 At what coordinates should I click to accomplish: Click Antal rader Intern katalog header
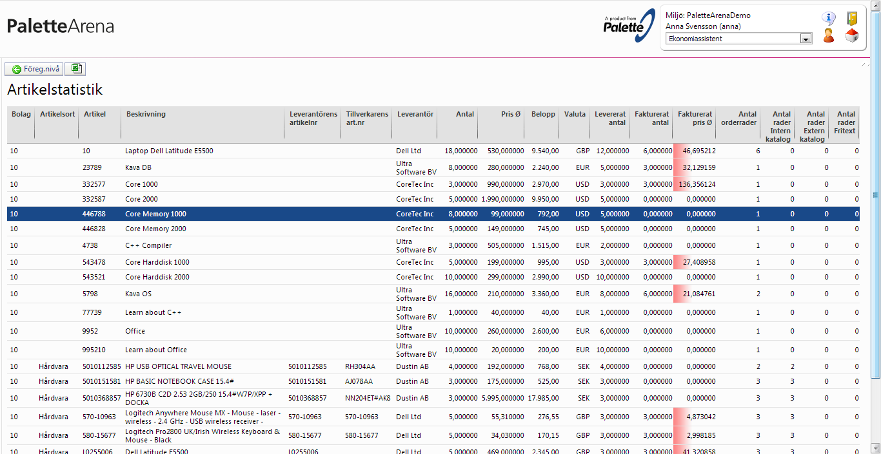(x=778, y=126)
